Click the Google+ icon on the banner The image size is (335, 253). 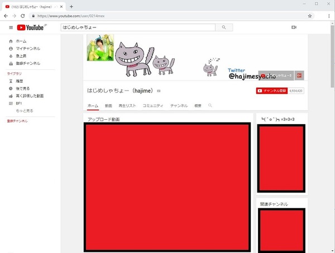pyautogui.click(x=299, y=76)
